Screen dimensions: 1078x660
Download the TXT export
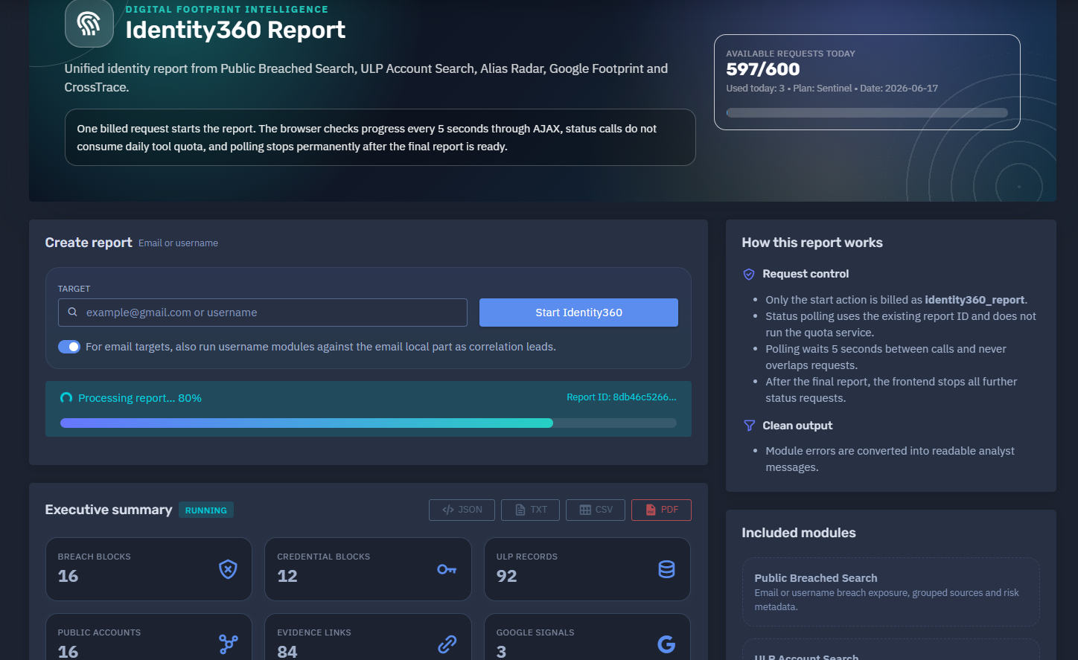click(530, 510)
